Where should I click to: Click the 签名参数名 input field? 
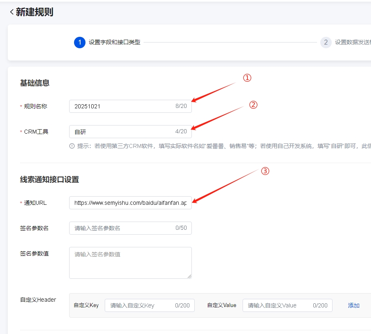123,228
